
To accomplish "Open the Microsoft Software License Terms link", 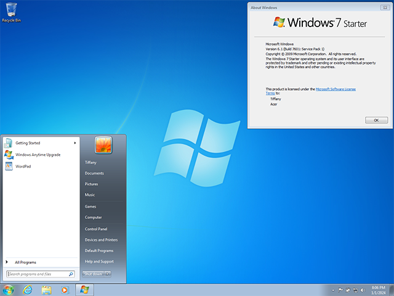I will (x=335, y=89).
